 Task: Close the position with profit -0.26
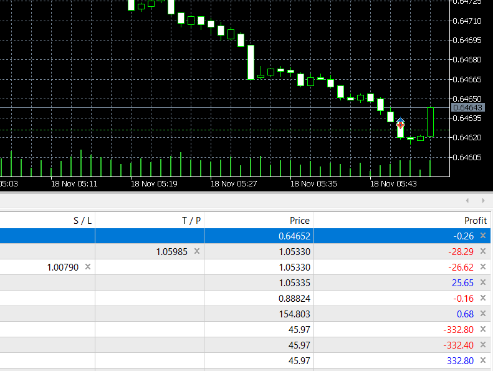pyautogui.click(x=483, y=235)
